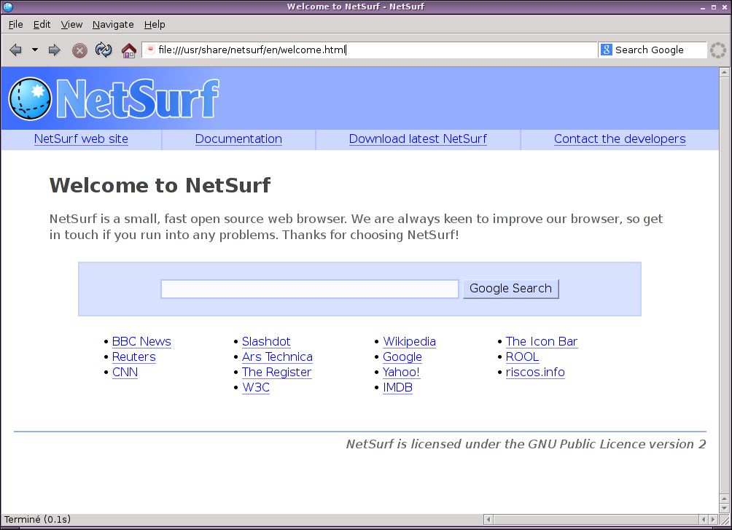Image resolution: width=732 pixels, height=530 pixels.
Task: Open the Documentation link
Action: [x=238, y=139]
